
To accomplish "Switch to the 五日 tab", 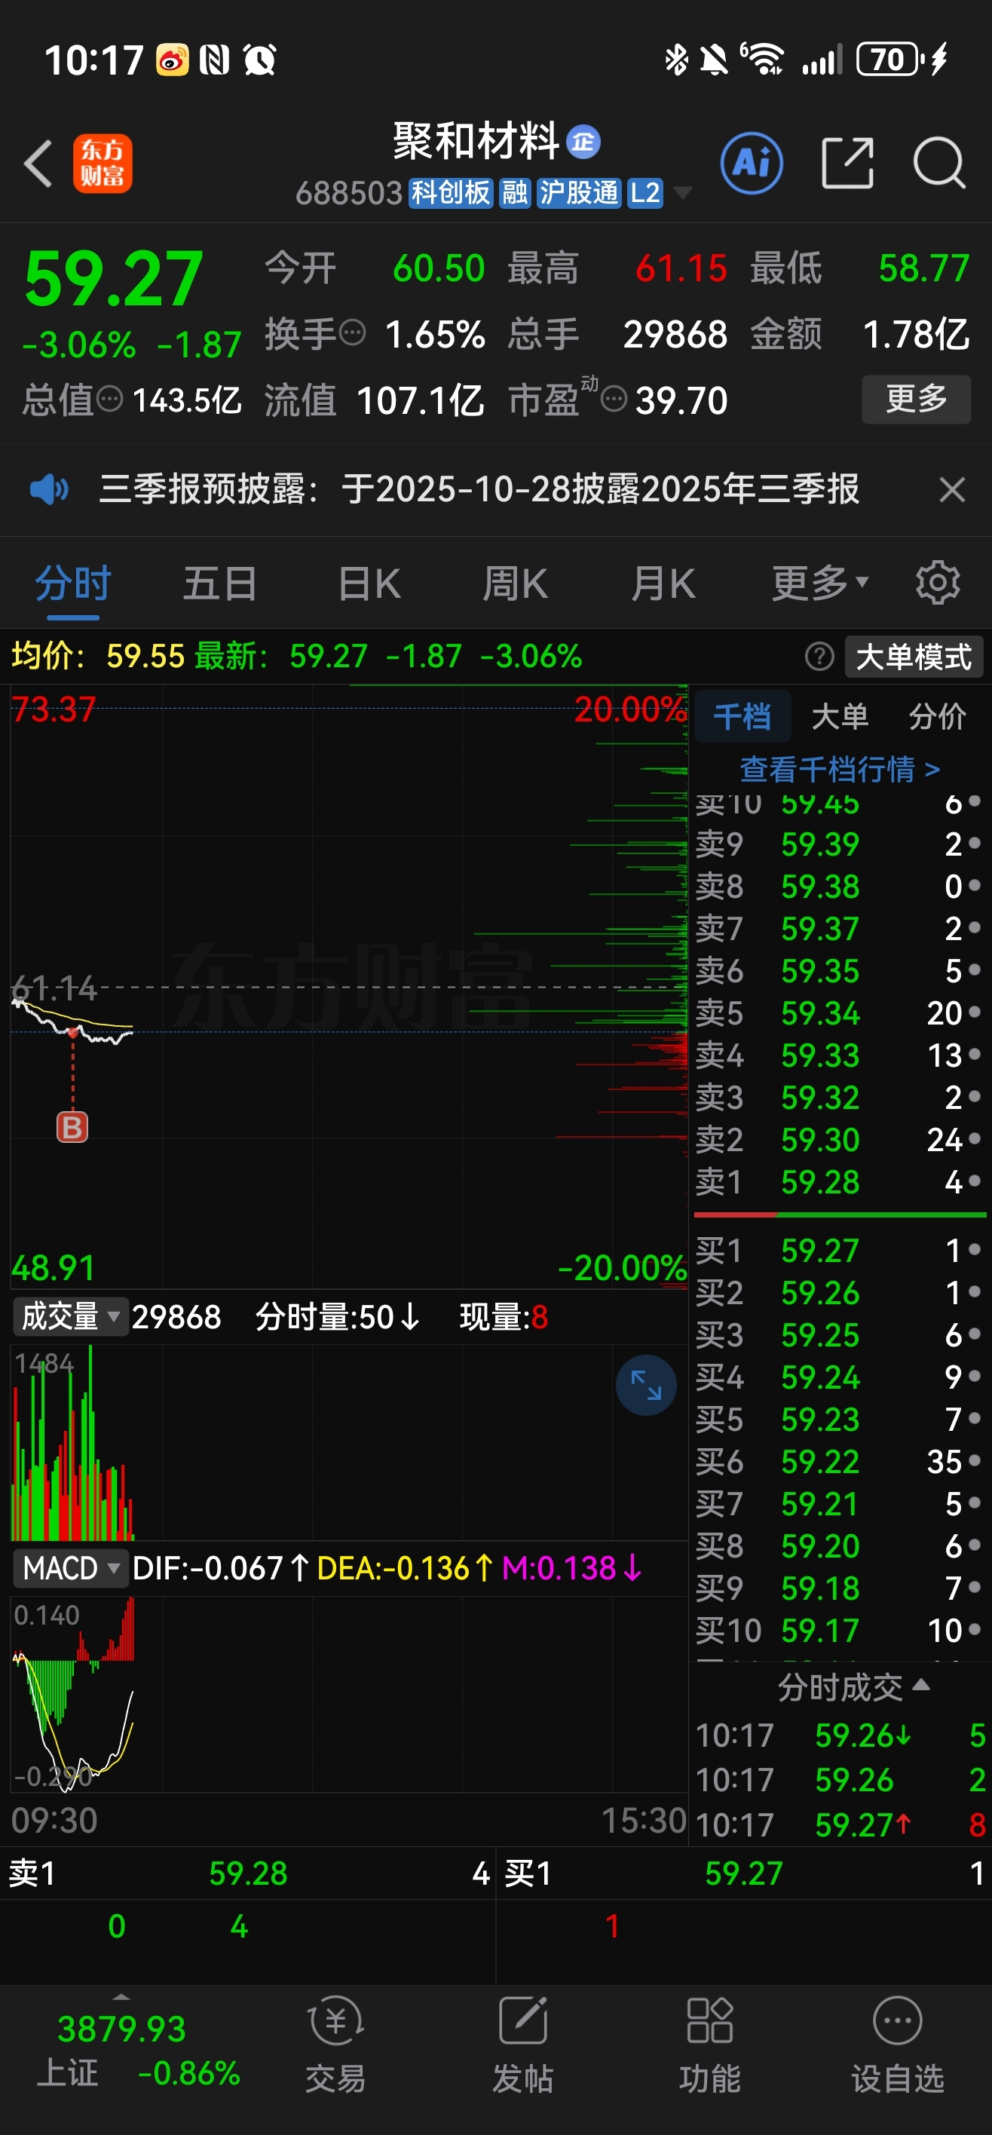I will point(219,583).
